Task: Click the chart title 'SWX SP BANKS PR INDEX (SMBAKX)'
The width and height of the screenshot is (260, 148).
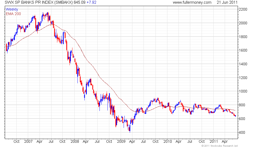Action: (39, 2)
